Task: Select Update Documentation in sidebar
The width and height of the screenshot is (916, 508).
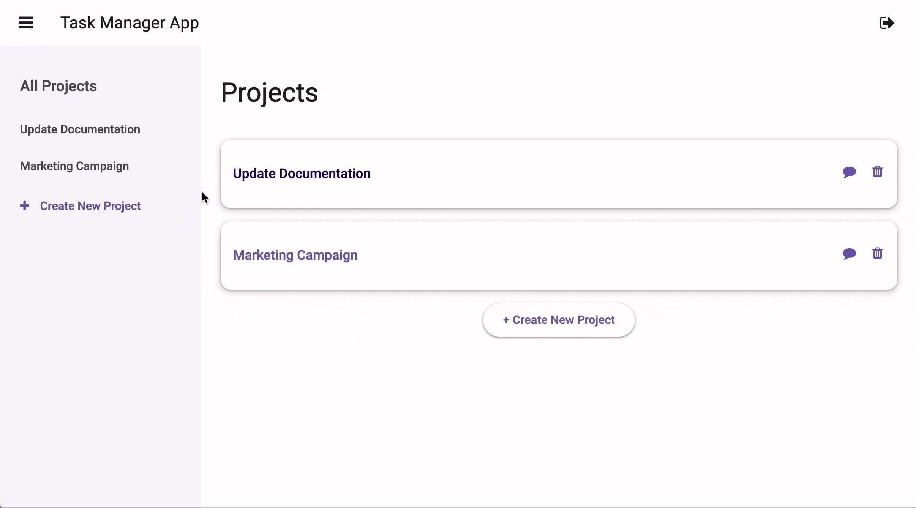Action: 80,129
